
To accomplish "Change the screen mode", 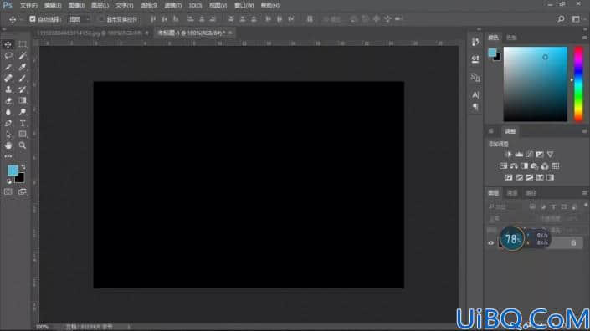I will 23,191.
